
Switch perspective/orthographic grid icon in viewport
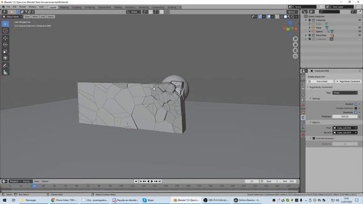point(295,56)
